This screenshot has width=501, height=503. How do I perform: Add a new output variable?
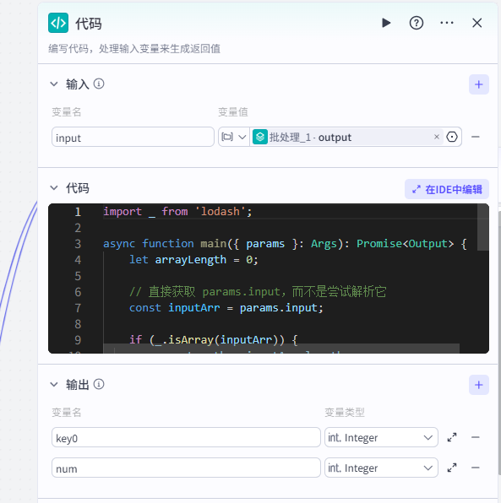pyautogui.click(x=479, y=385)
